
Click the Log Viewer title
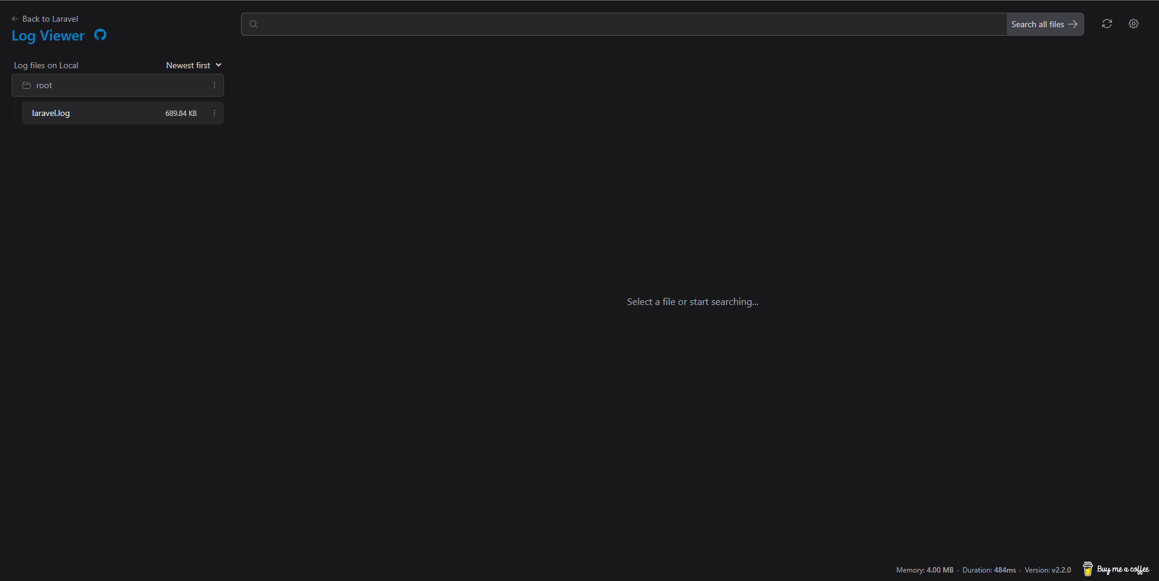click(48, 36)
